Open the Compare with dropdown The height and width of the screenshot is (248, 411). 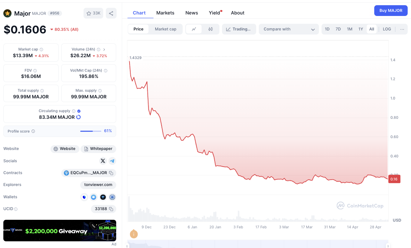pyautogui.click(x=288, y=29)
